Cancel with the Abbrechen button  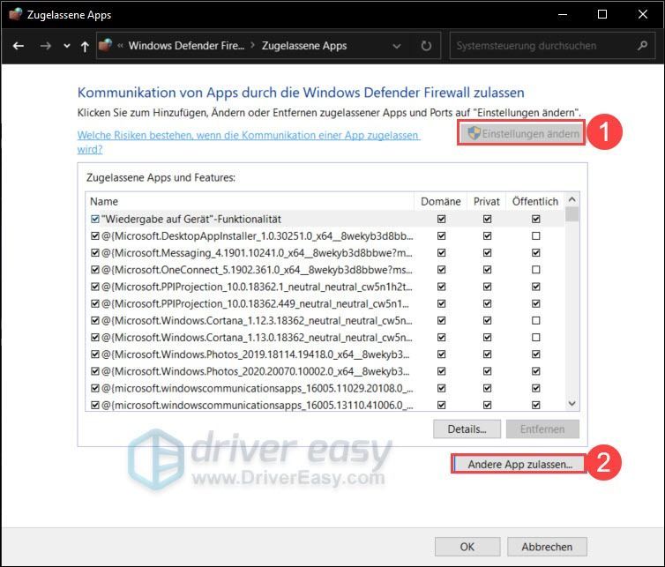547,547
